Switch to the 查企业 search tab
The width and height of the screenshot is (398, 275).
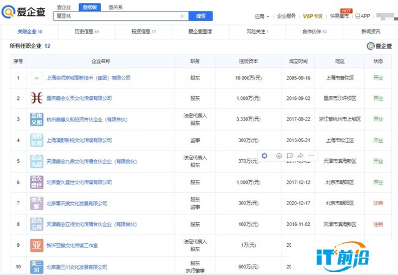coord(64,7)
